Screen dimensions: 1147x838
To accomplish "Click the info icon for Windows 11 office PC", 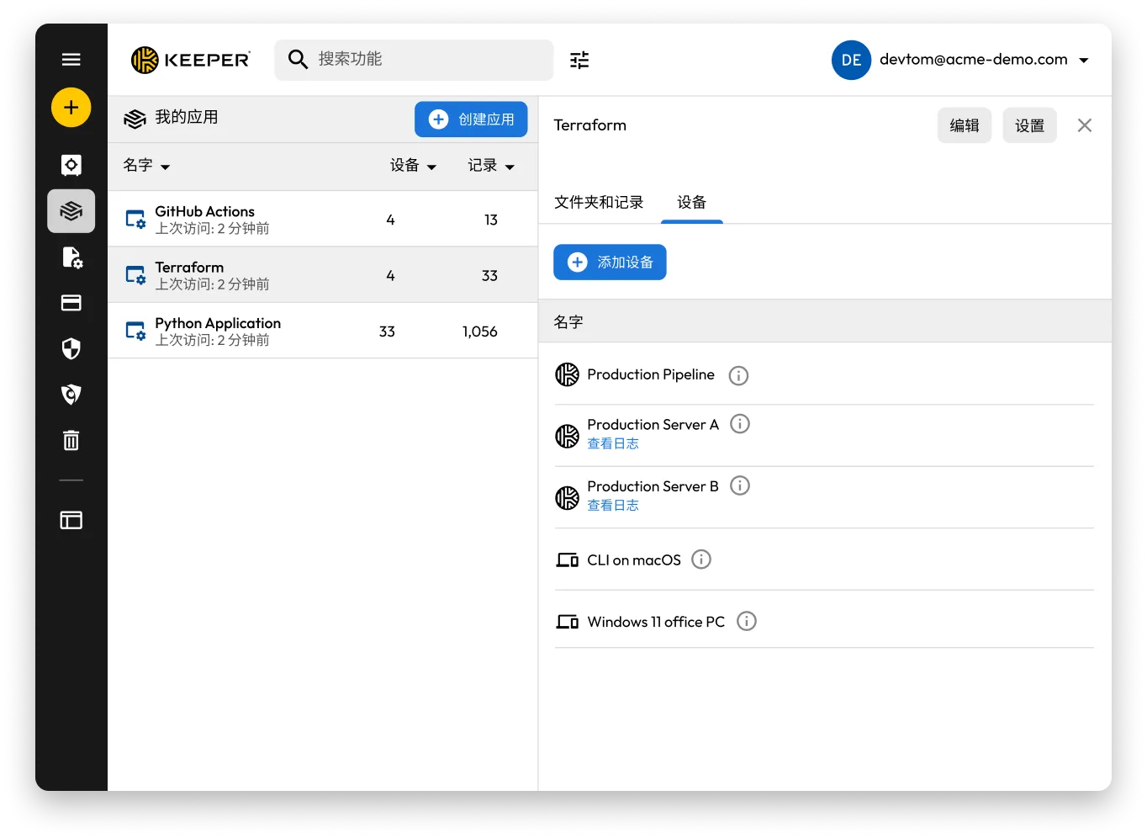I will coord(747,621).
